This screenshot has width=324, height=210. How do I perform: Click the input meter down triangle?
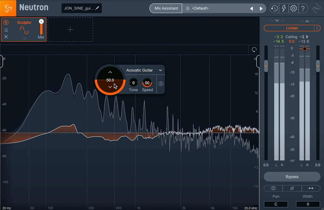[x=277, y=21]
